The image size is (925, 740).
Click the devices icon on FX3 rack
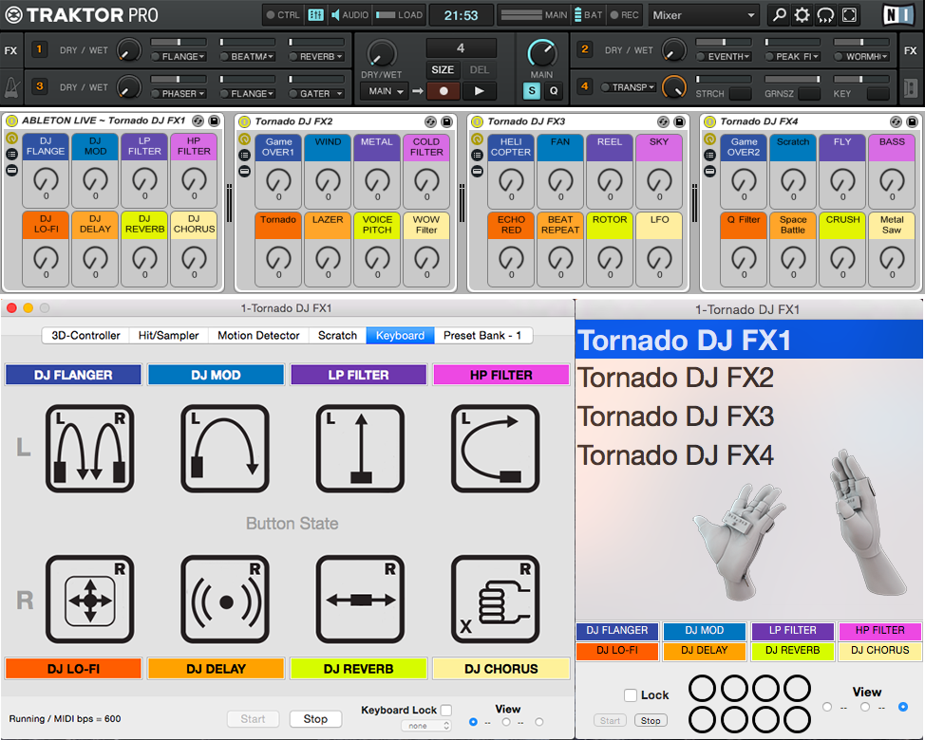click(x=478, y=172)
